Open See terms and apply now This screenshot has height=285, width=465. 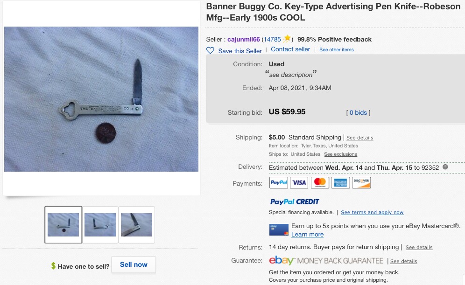(372, 212)
